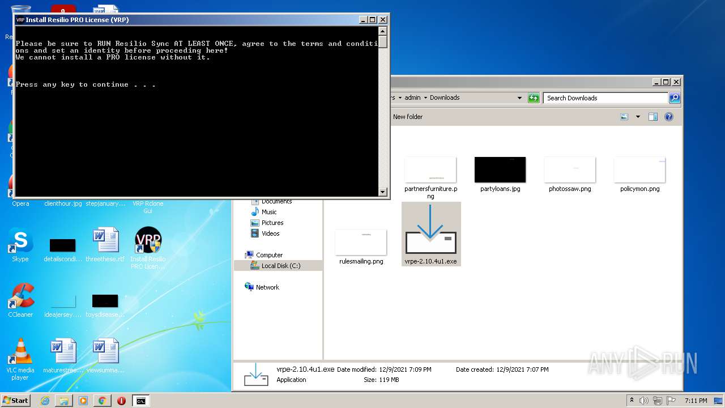Select the rulesmailing.png thumbnail
The height and width of the screenshot is (408, 725).
click(361, 247)
